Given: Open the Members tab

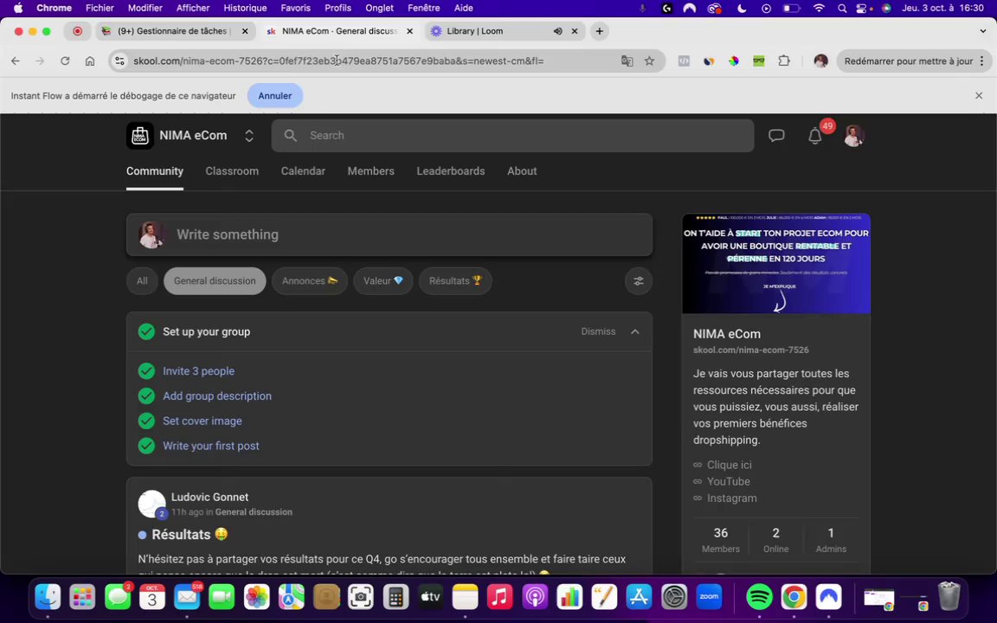Looking at the screenshot, I should click(x=370, y=171).
